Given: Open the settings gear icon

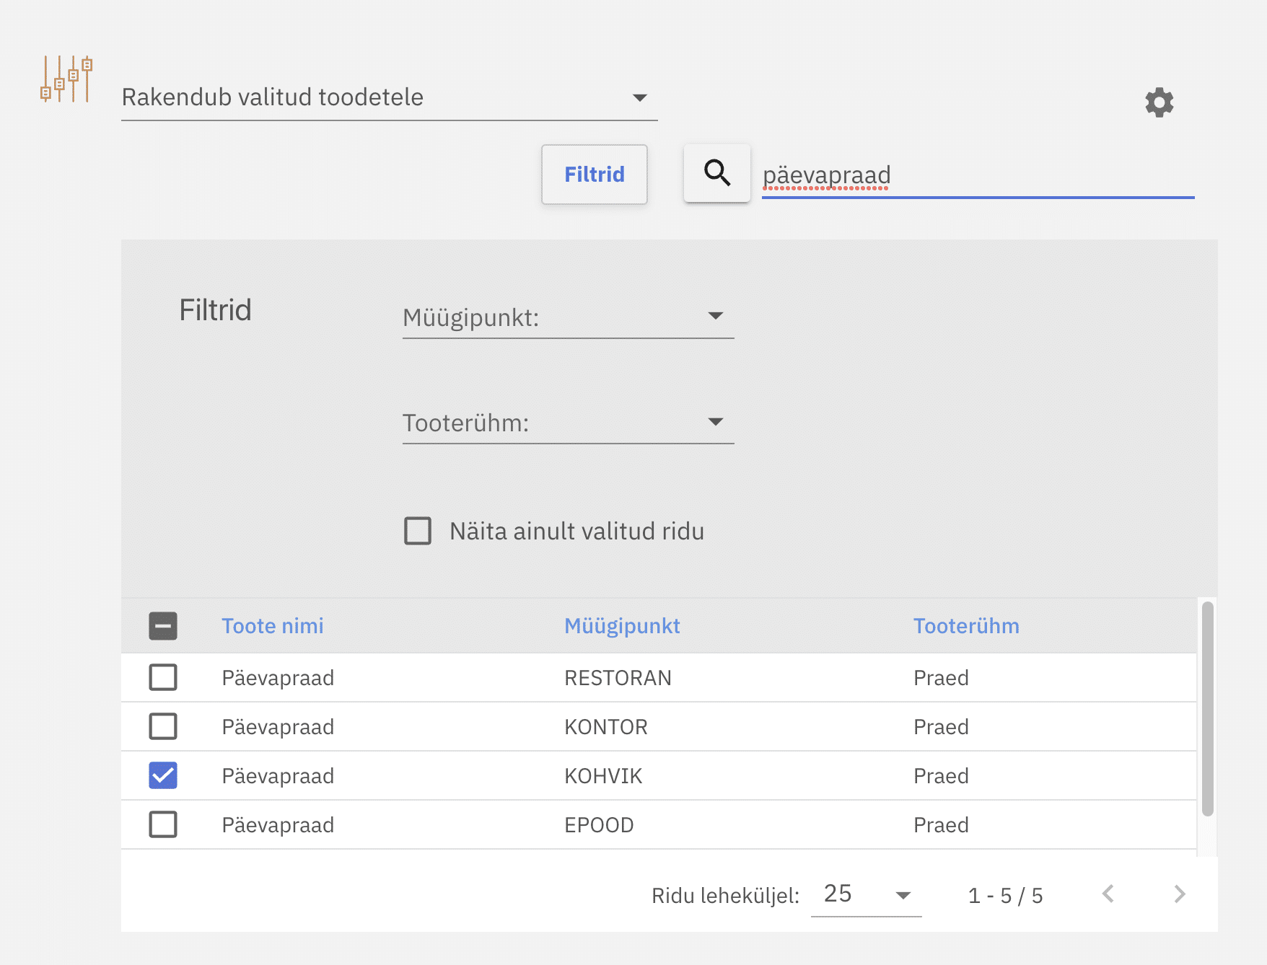Looking at the screenshot, I should 1159,102.
